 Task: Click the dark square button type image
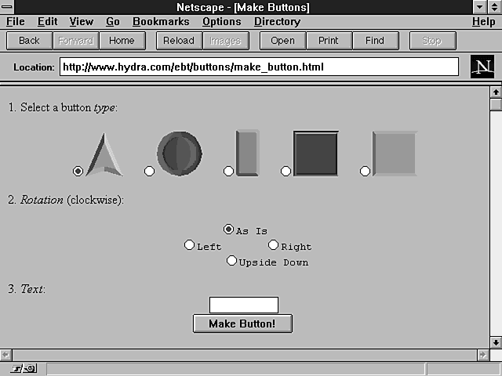pyautogui.click(x=315, y=153)
